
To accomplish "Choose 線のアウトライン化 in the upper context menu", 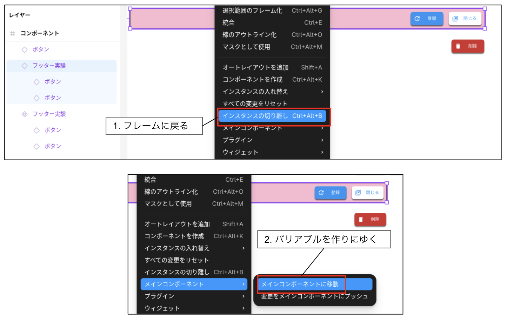I will (272, 35).
